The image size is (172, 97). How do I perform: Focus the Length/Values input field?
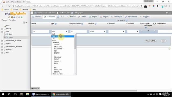(x=78, y=32)
